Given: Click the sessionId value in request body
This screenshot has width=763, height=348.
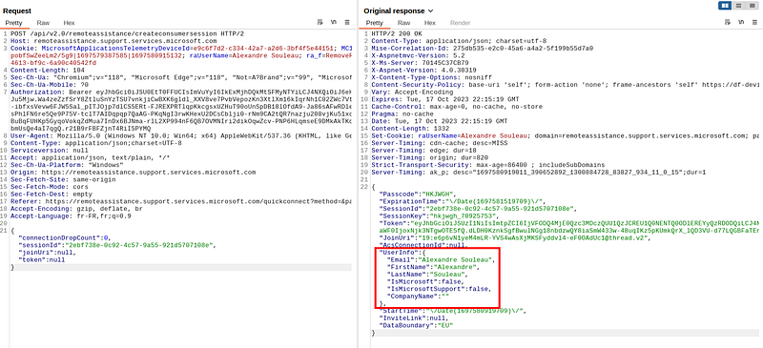Looking at the screenshot, I should click(138, 245).
